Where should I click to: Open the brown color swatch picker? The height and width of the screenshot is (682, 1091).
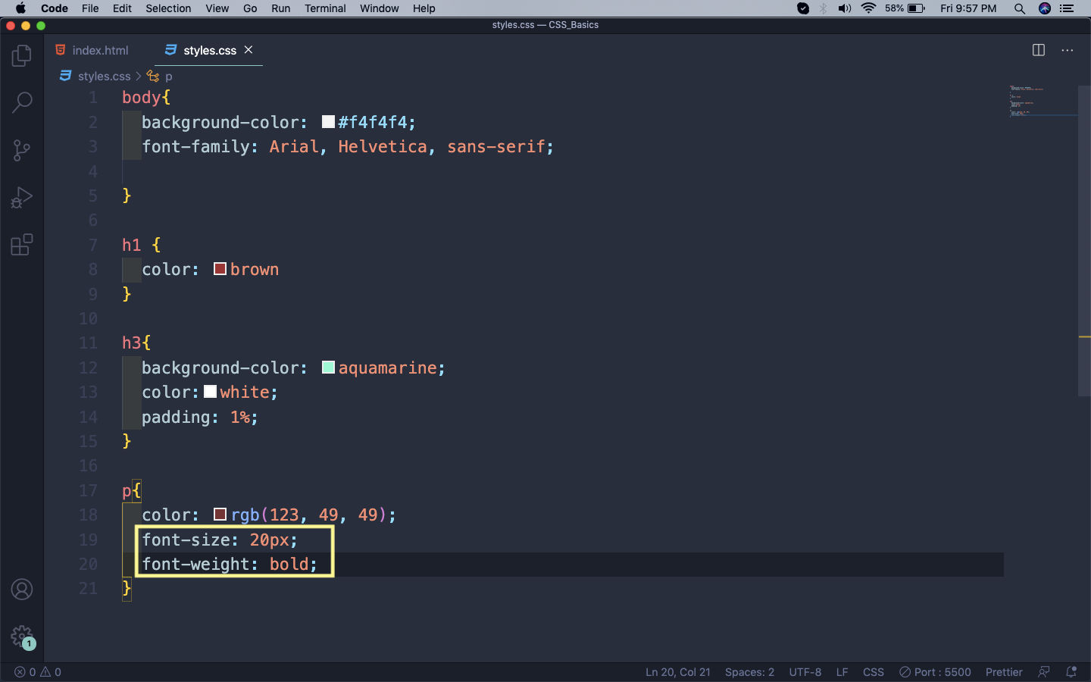click(x=220, y=269)
